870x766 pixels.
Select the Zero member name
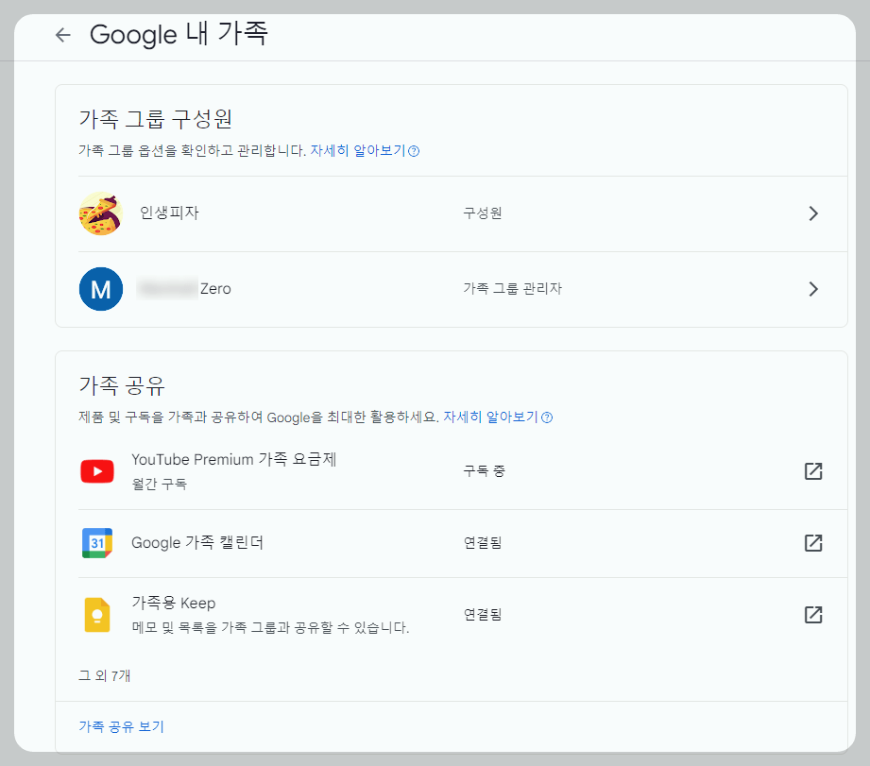215,288
